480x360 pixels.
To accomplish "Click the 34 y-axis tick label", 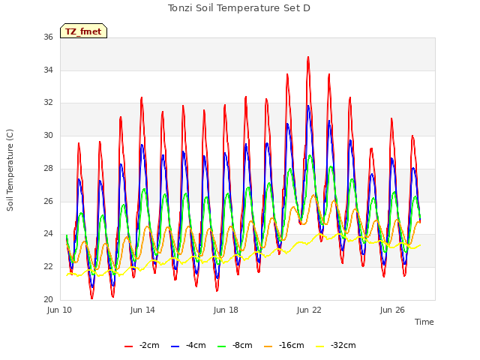I will coord(48,70).
